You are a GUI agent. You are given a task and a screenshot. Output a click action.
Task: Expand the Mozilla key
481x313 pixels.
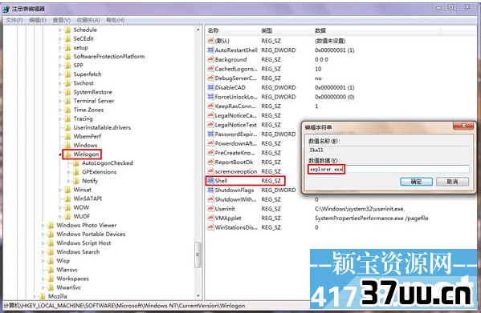[35, 296]
